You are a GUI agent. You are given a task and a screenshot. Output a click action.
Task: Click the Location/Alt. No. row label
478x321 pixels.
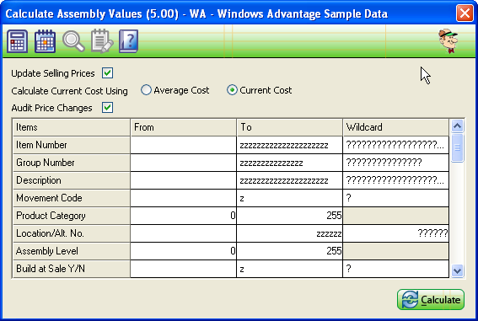coord(72,233)
